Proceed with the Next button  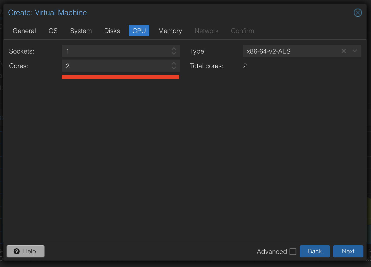tap(348, 251)
